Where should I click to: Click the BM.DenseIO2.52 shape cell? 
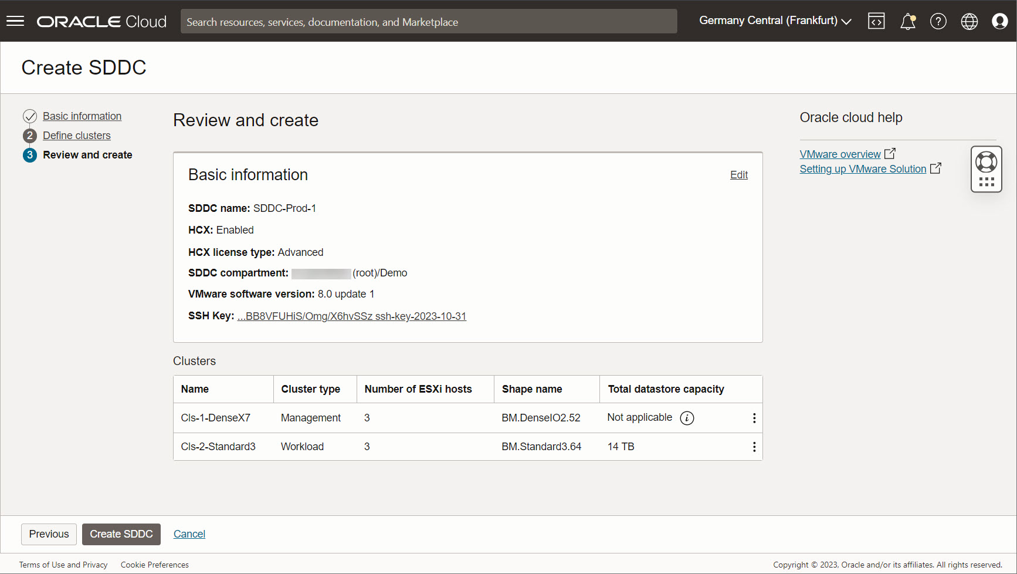[541, 418]
